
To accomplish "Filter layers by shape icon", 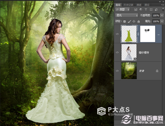I will (151, 9).
